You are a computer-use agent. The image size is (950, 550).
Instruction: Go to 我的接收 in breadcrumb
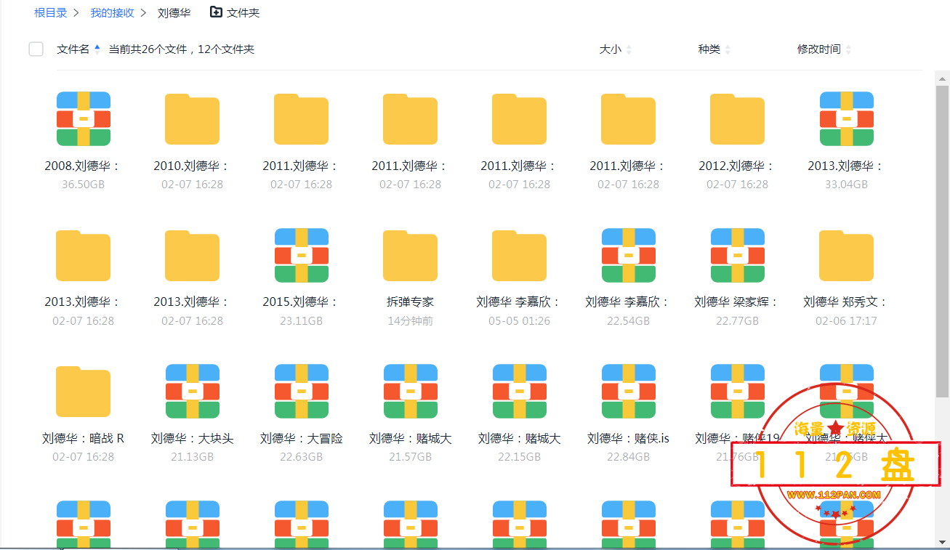pos(112,12)
